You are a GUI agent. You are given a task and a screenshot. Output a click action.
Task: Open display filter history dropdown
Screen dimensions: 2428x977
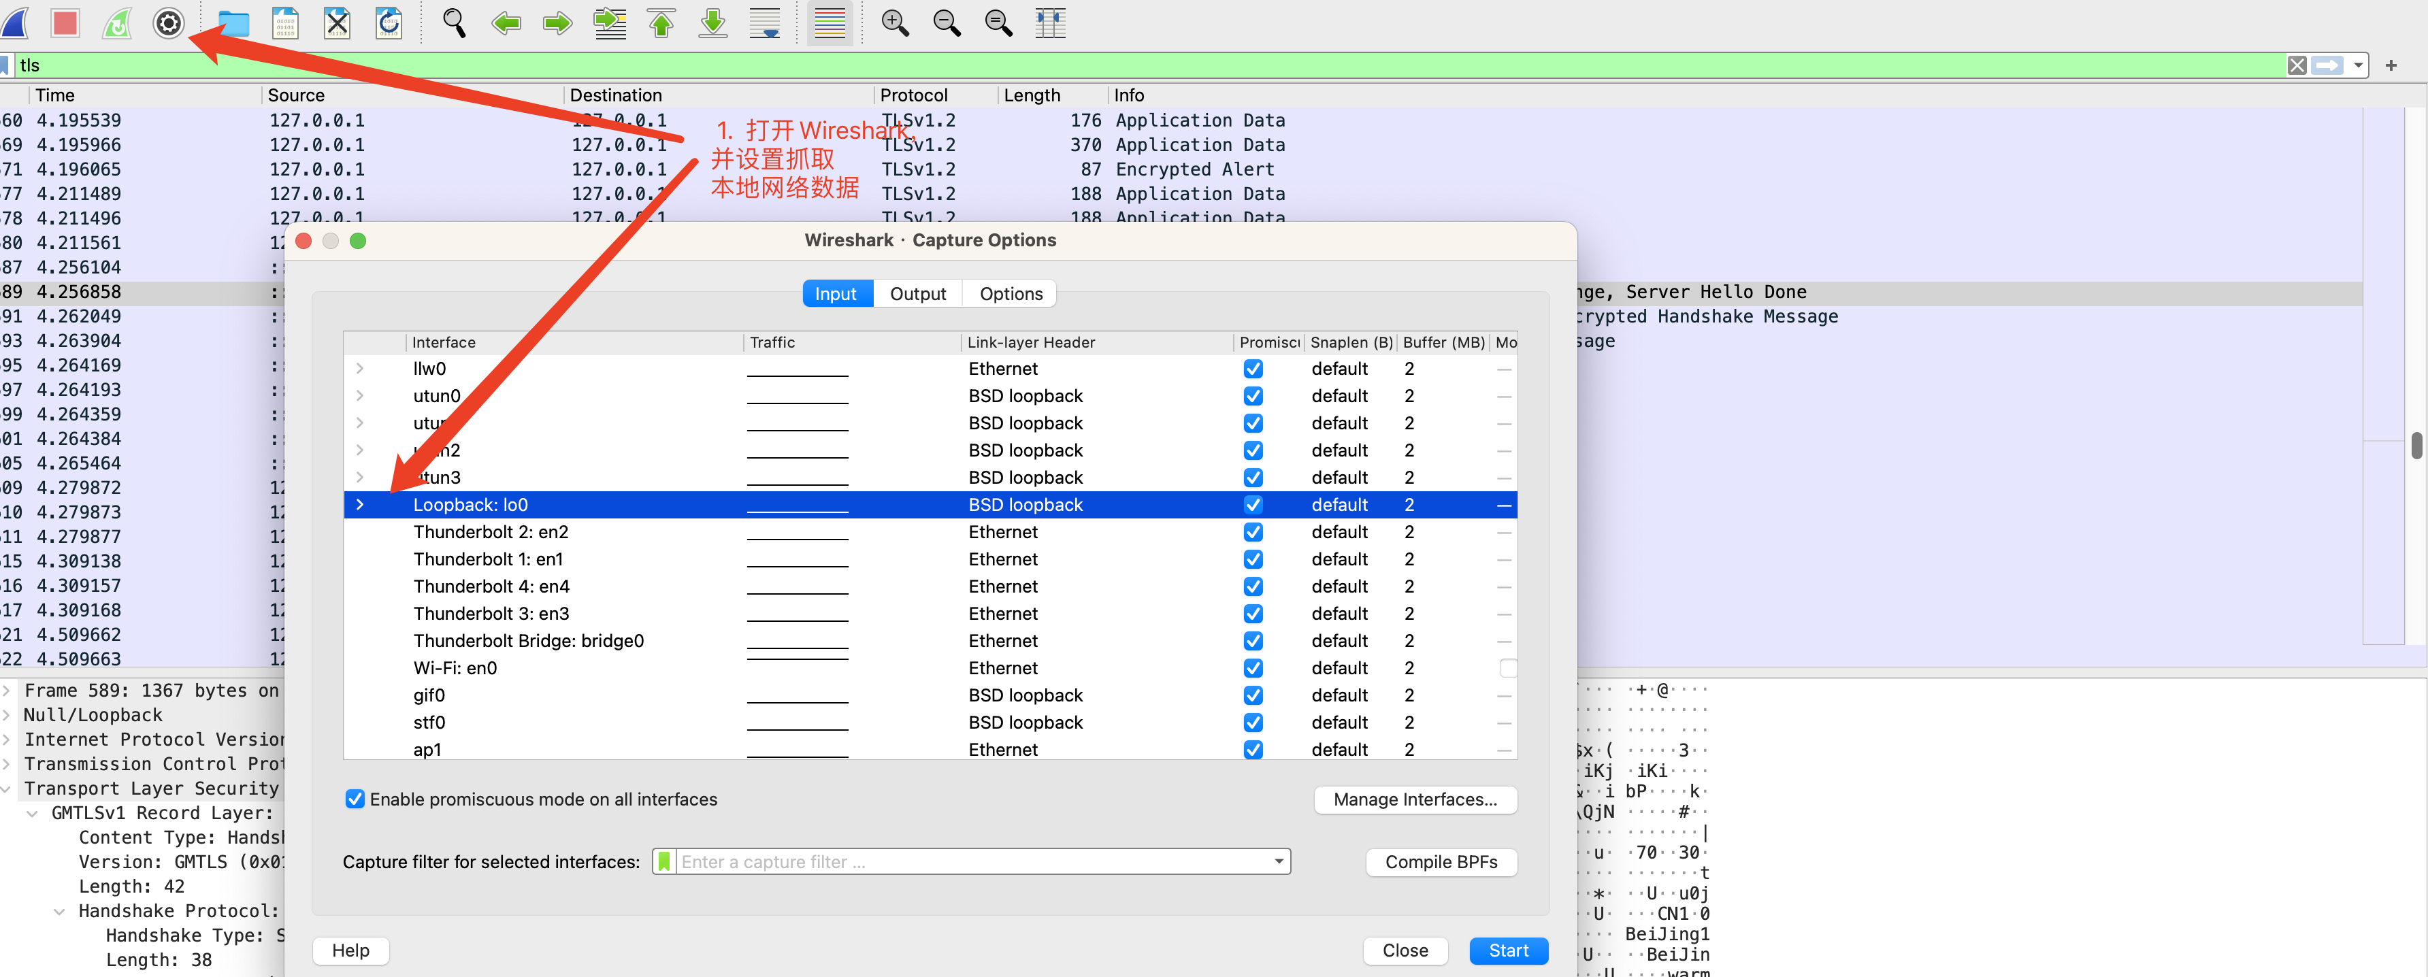click(x=2357, y=65)
